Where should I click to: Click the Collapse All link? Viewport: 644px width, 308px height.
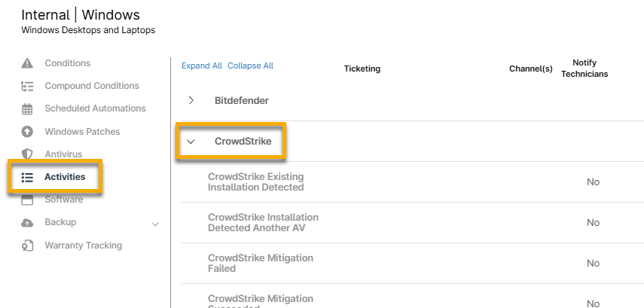pyautogui.click(x=250, y=66)
